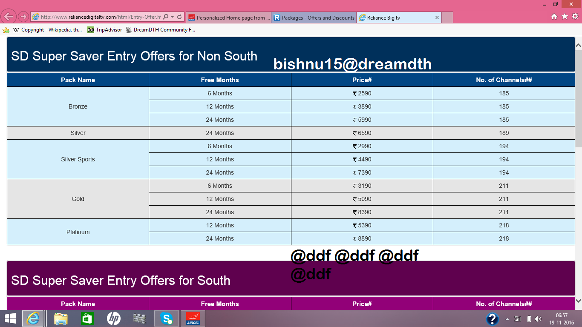Open the volume speaker tray icon
The height and width of the screenshot is (327, 582).
click(x=538, y=318)
